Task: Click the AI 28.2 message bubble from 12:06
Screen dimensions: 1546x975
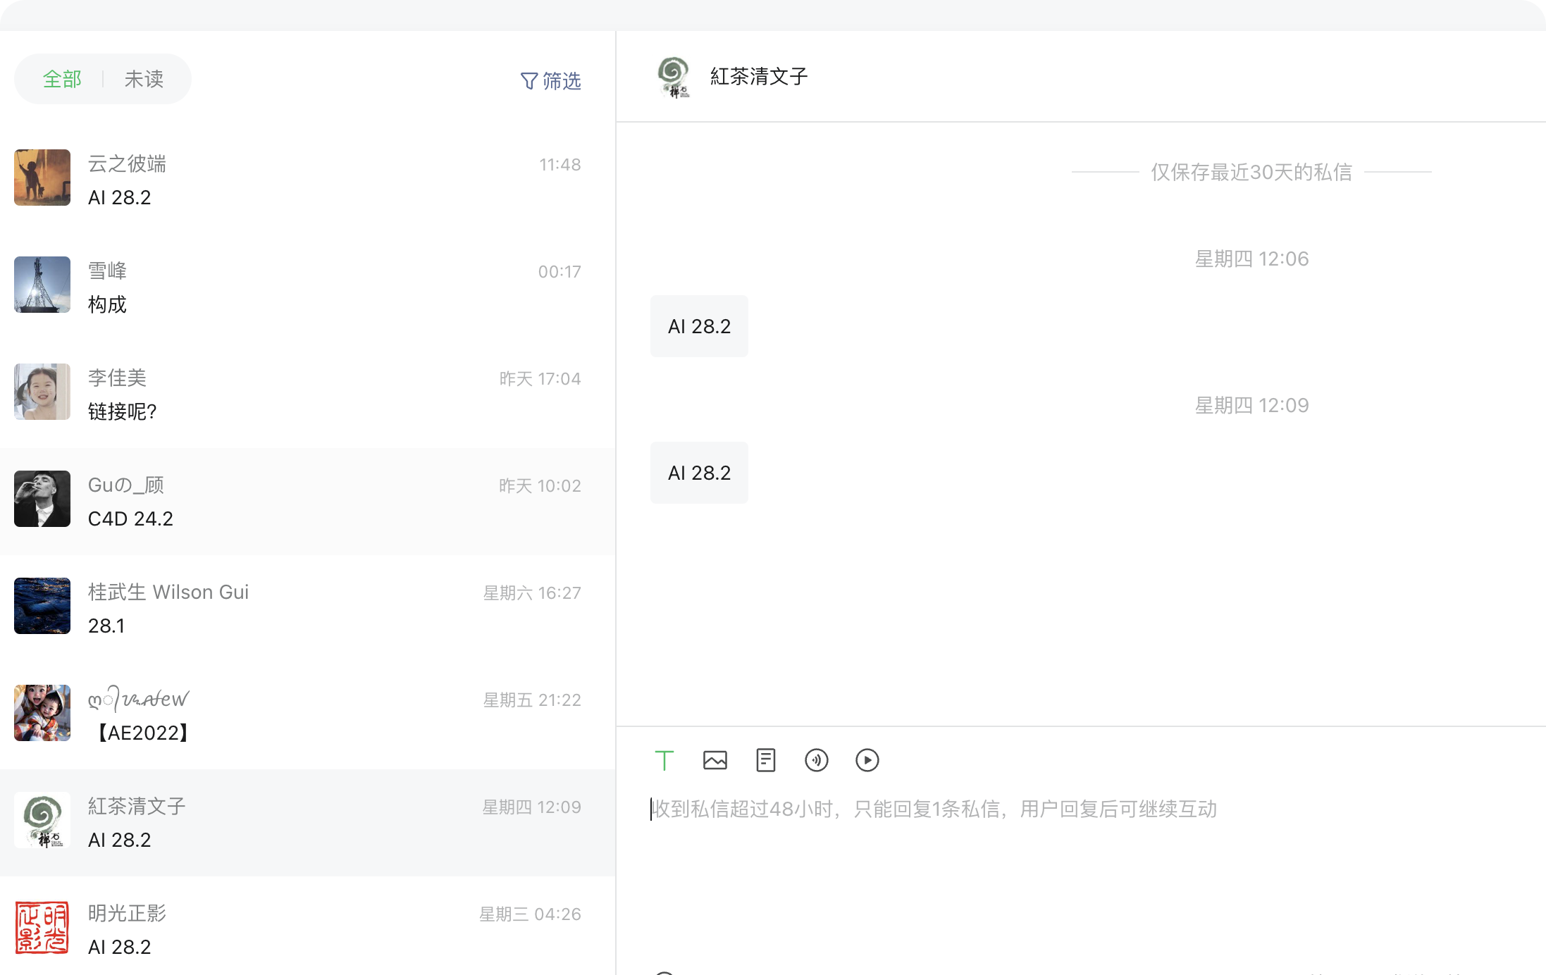Action: 699,326
